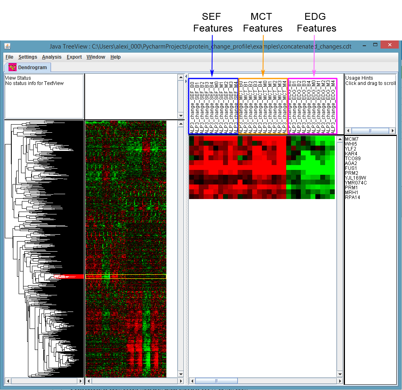
Task: Select the PRM1 gene label
Action: click(x=351, y=188)
